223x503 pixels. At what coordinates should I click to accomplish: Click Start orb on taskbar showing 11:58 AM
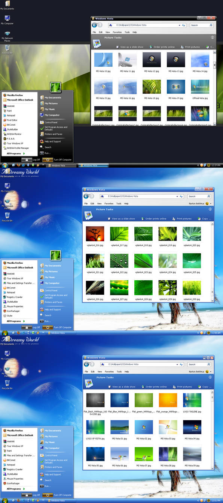[x=5, y=333]
